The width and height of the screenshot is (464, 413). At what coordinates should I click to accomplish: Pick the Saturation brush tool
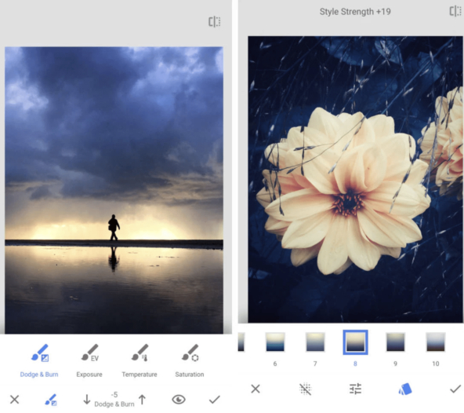[x=190, y=360]
